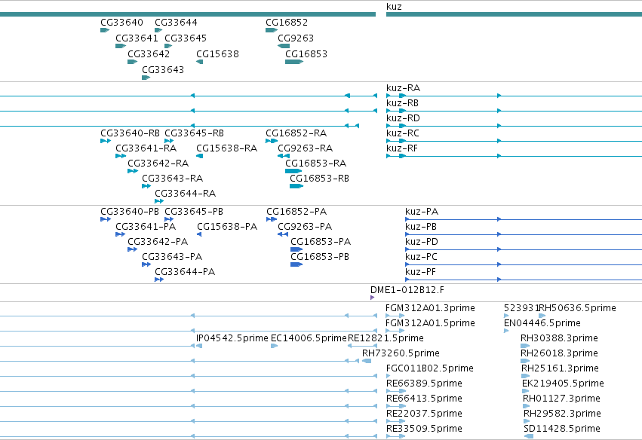Select the EN04446.5prime EST label
Image resolution: width=642 pixels, height=440 pixels.
click(542, 323)
